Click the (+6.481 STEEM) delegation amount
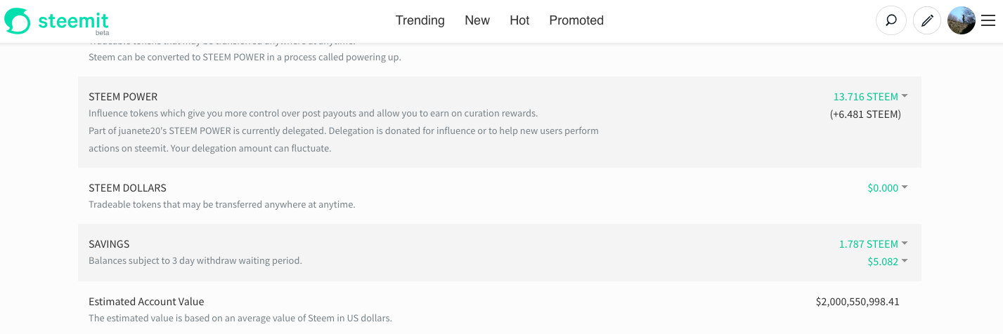Screen dimensions: 1003x334 tap(865, 114)
